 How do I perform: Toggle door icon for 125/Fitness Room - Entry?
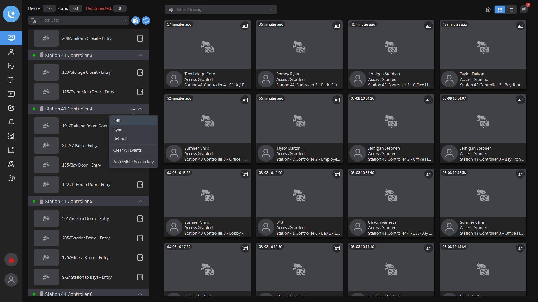tap(140, 258)
